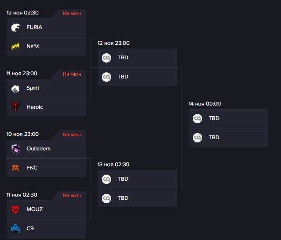Open 'На матч' link for FURIA vs Na'Vi
The height and width of the screenshot is (240, 281).
(x=72, y=13)
